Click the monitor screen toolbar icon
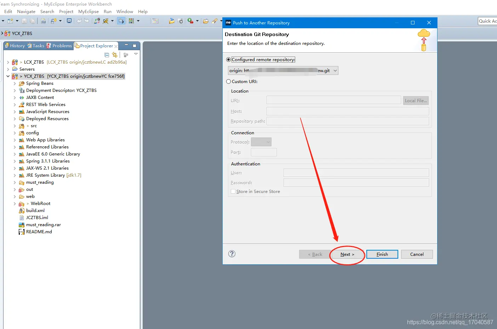Image resolution: width=497 pixels, height=329 pixels. (69, 21)
